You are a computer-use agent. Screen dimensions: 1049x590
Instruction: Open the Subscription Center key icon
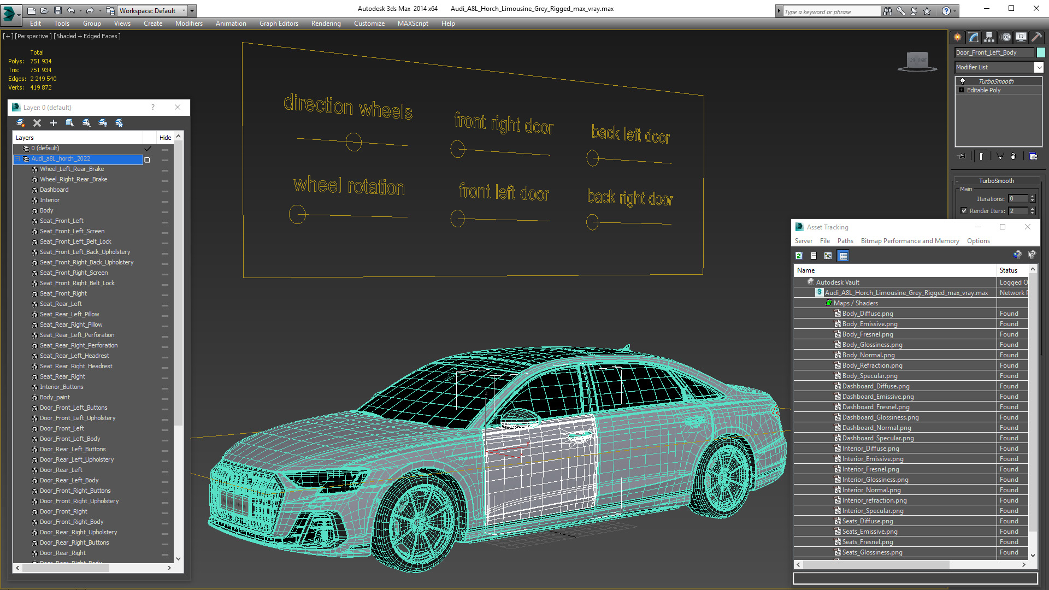pyautogui.click(x=901, y=11)
